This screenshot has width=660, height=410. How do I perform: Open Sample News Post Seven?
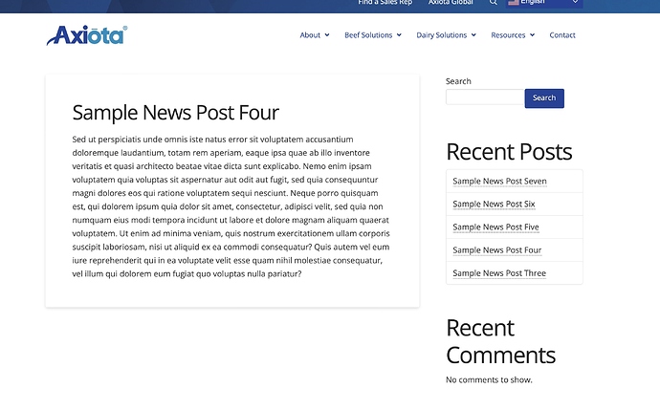499,182
